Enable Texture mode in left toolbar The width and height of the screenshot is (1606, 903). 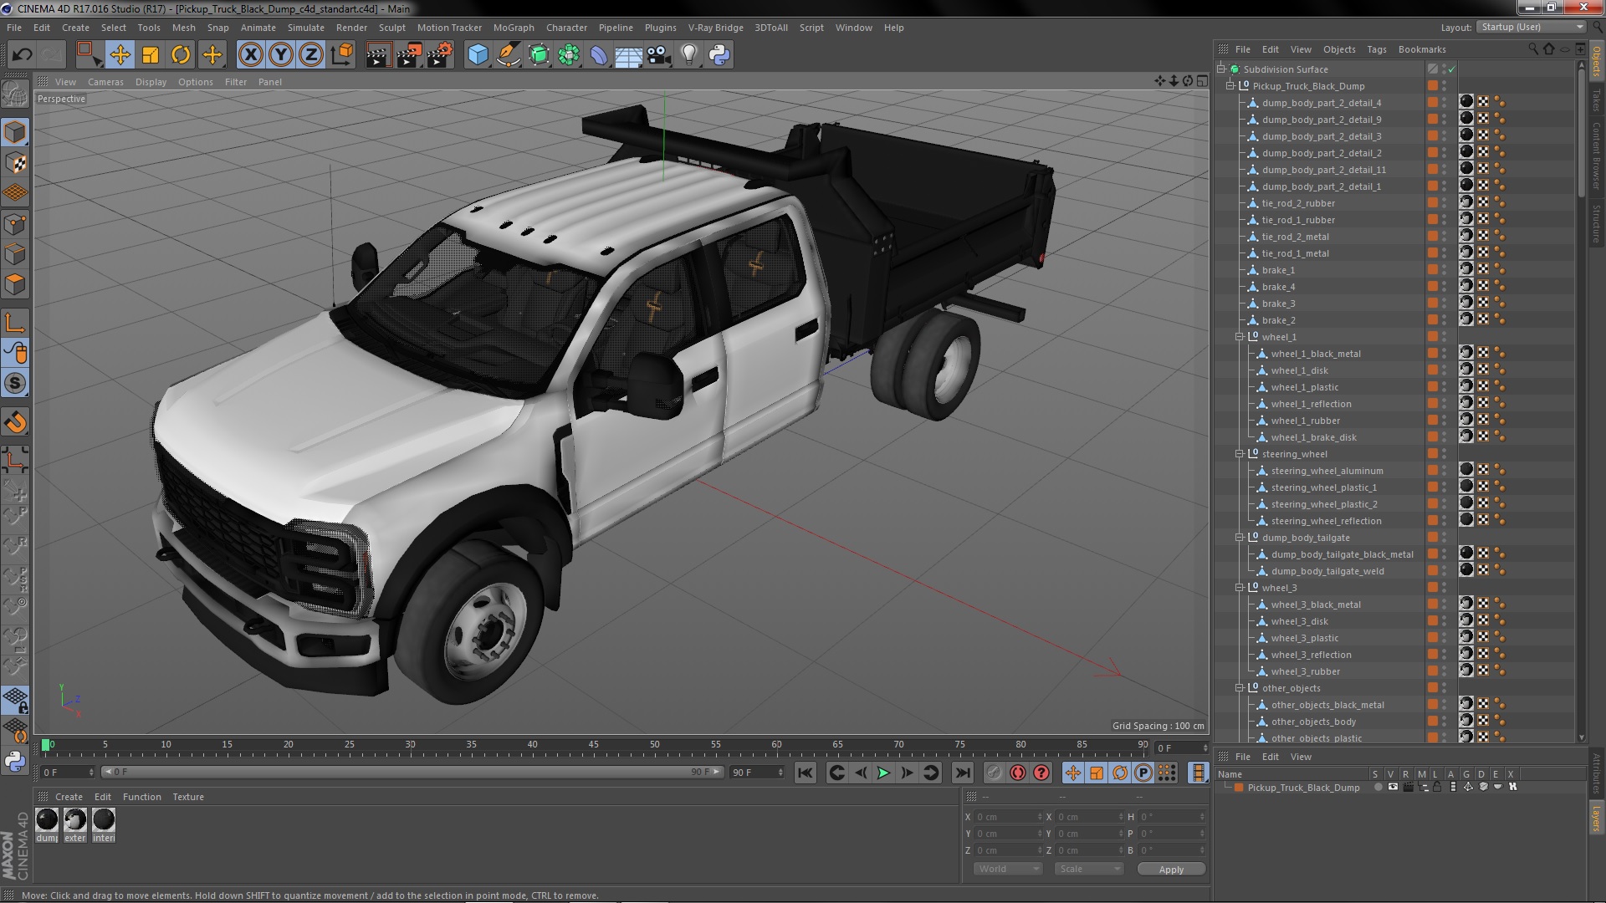[x=15, y=162]
